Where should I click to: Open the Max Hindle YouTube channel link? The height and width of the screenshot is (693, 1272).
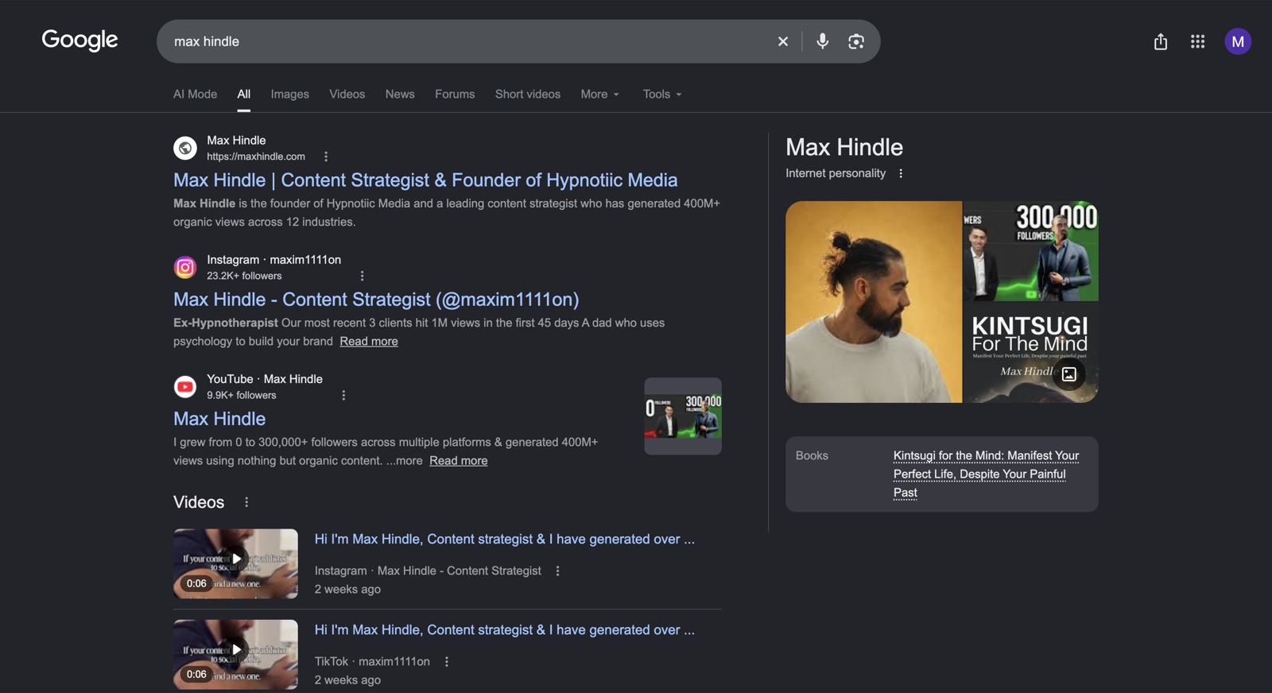tap(219, 419)
